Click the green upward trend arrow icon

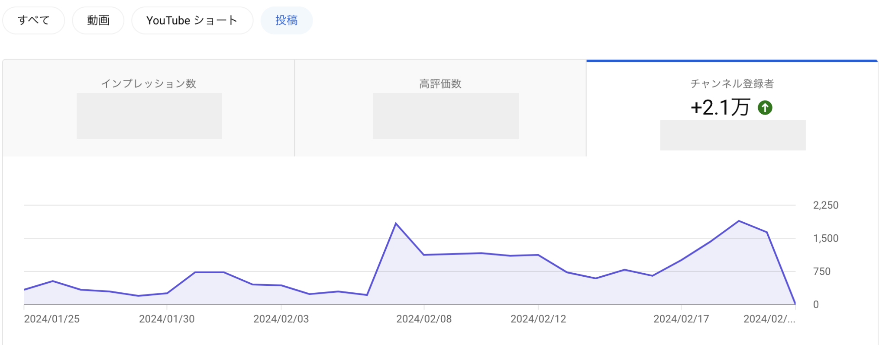765,107
